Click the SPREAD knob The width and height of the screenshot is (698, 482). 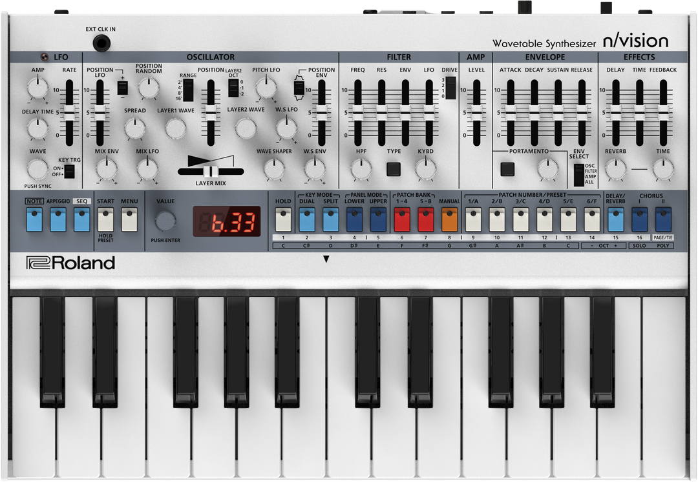click(135, 129)
